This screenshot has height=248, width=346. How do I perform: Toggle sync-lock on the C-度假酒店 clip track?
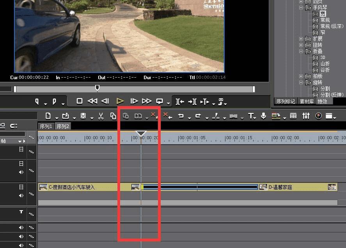pyautogui.click(x=31, y=194)
